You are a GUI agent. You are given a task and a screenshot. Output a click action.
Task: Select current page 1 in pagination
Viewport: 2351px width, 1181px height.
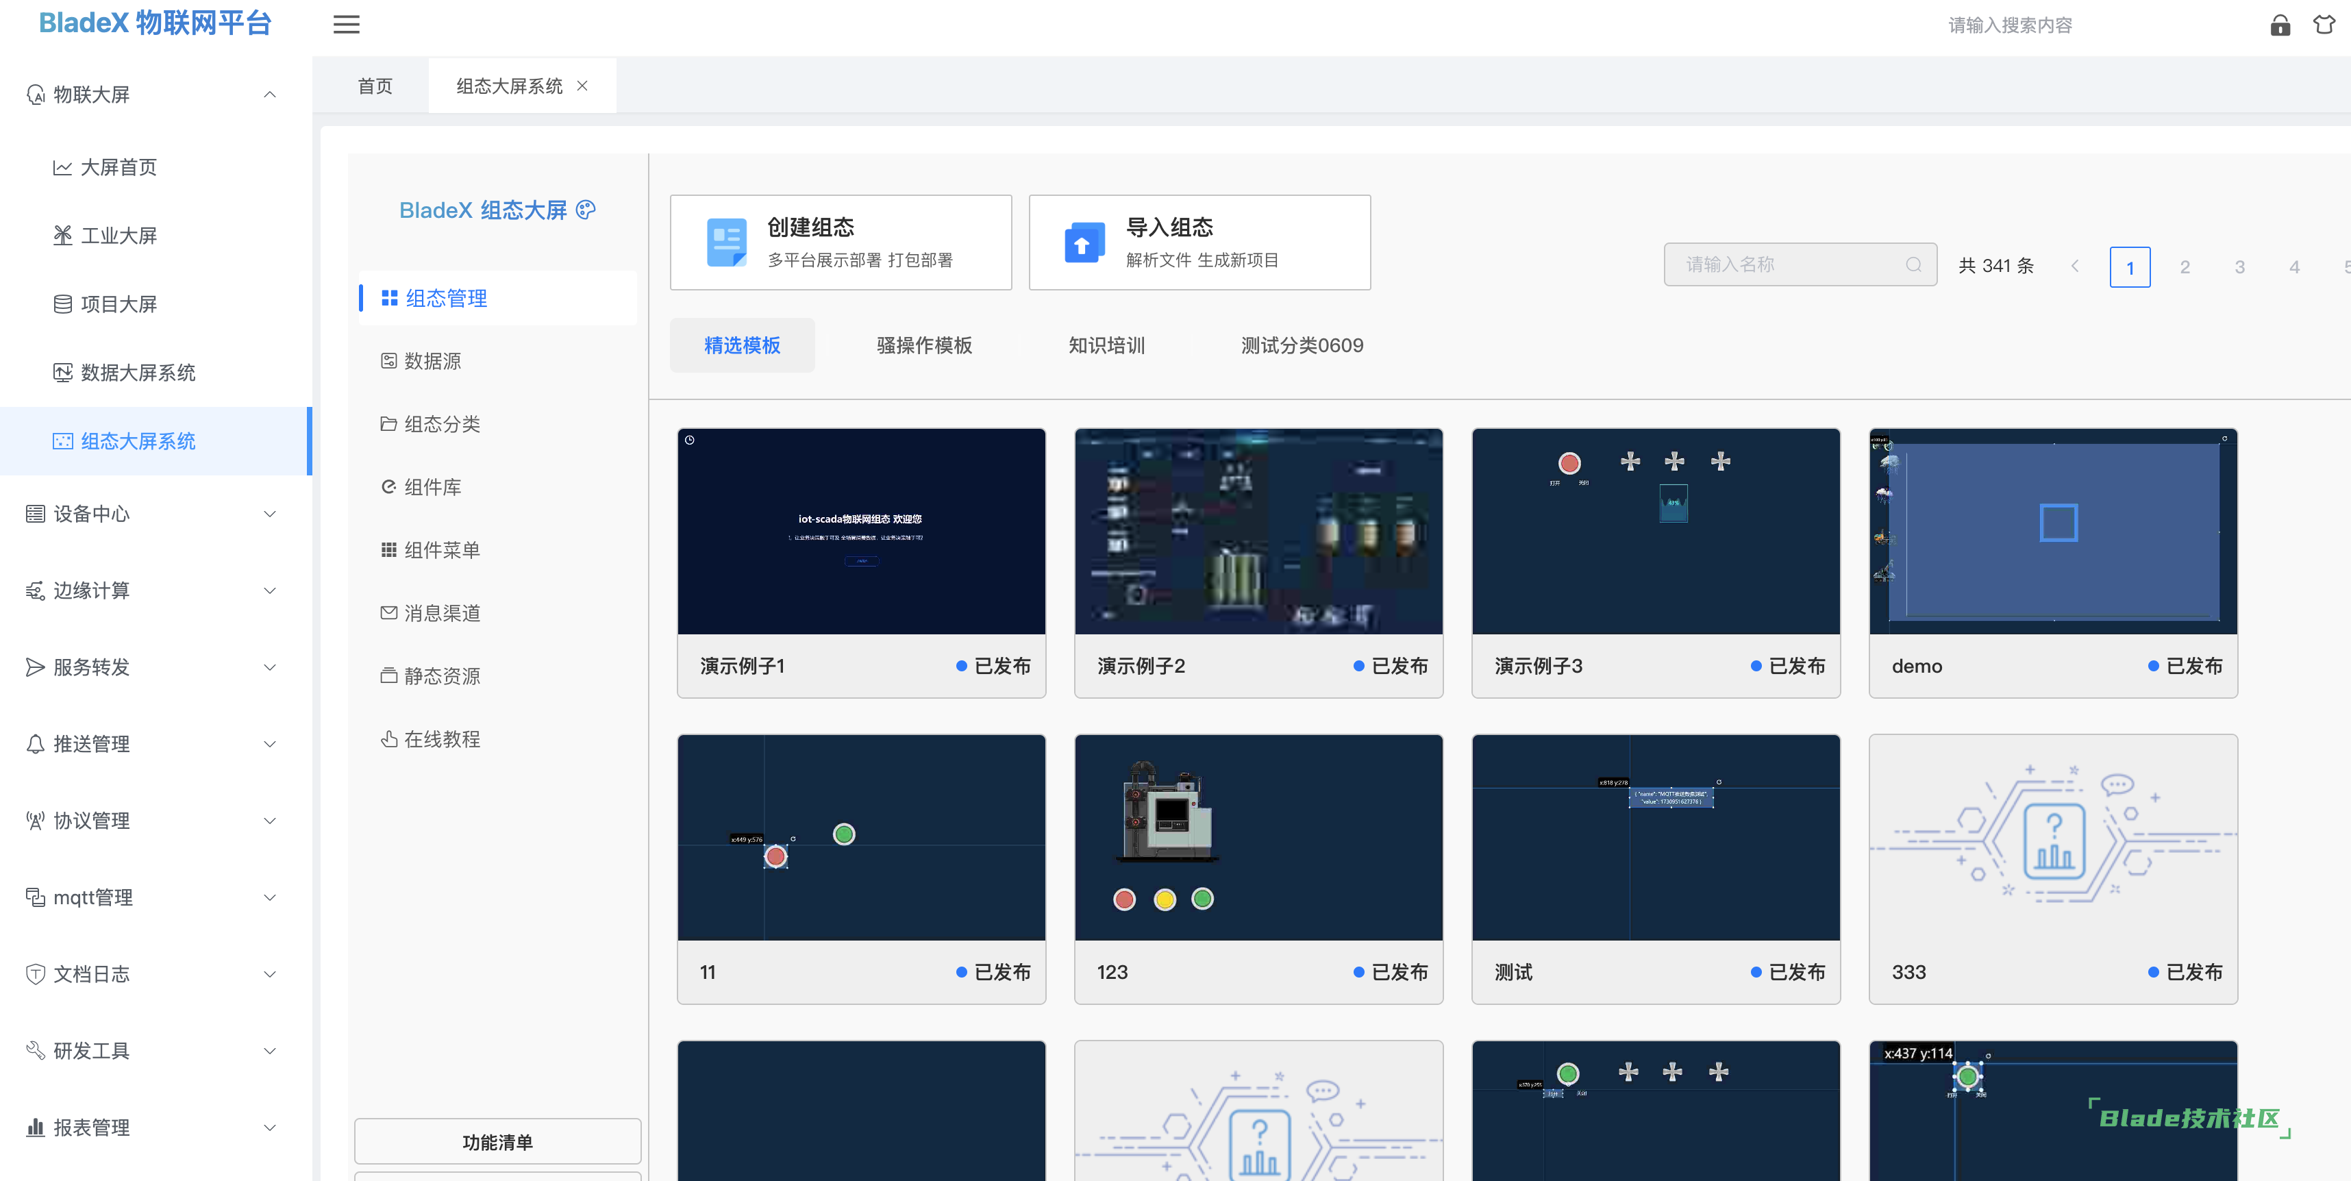point(2129,266)
